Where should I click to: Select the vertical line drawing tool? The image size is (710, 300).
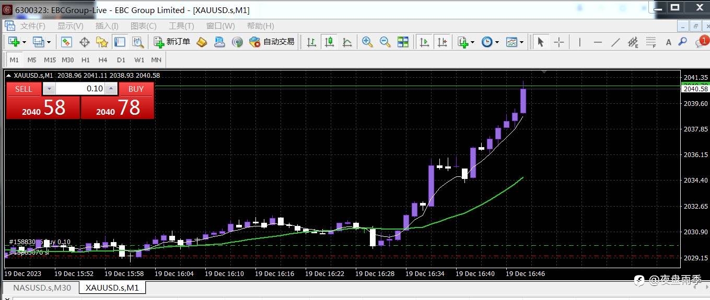click(x=579, y=42)
